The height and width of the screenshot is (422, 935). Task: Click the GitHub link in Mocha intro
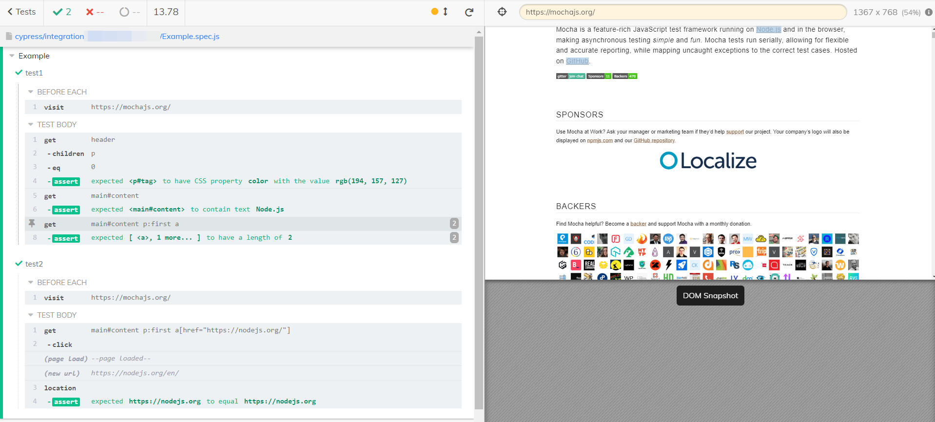[x=577, y=61]
